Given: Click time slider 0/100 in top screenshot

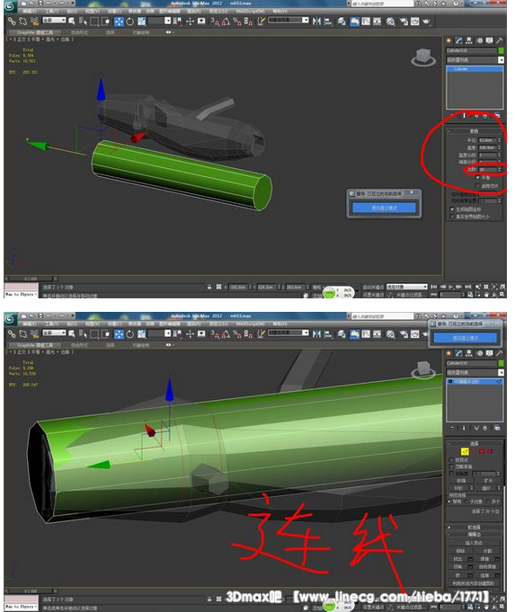Looking at the screenshot, I should tap(31, 279).
